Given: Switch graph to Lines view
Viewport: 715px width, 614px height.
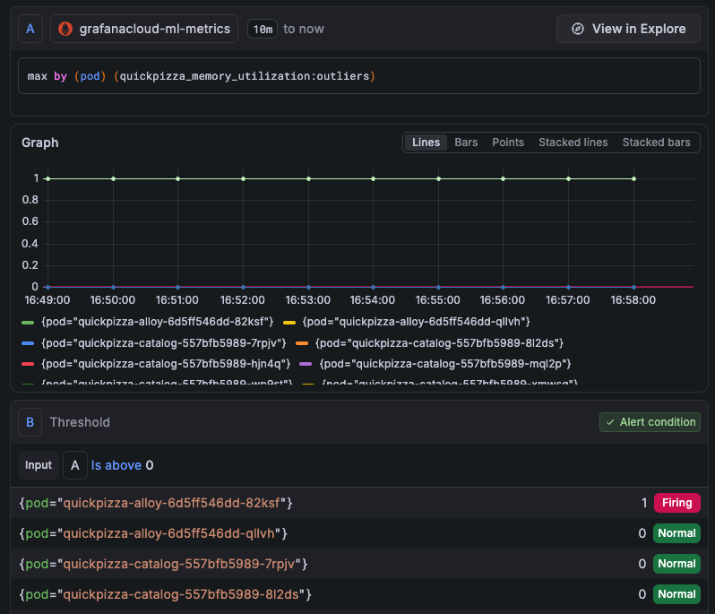Looking at the screenshot, I should (x=426, y=143).
